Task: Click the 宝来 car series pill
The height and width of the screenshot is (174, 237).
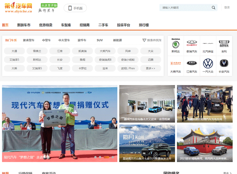Action: (105, 68)
